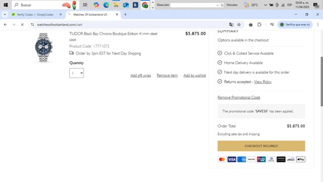Click the $5,875.00 Order Total value
This screenshot has height=182, width=323.
[296, 126]
